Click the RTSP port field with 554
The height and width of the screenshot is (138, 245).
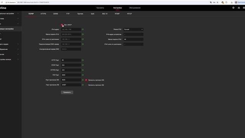coord(71,65)
